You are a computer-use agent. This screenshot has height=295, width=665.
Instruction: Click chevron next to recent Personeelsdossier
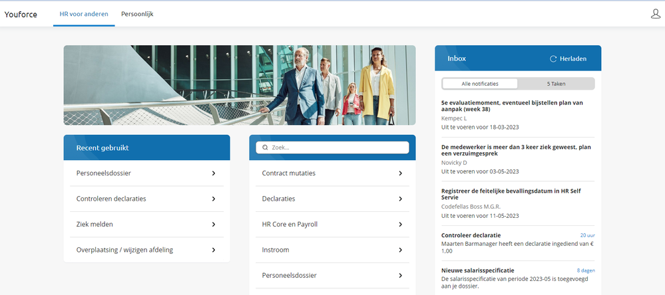[x=214, y=173]
